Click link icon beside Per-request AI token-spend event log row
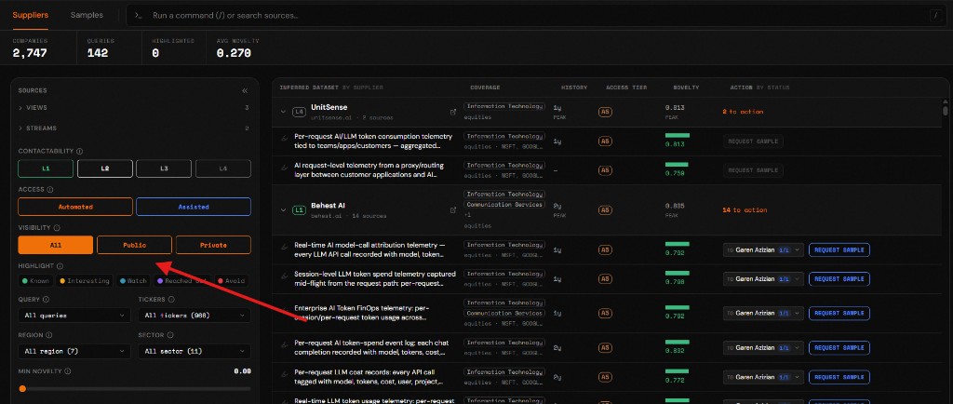The width and height of the screenshot is (953, 404). coord(284,344)
